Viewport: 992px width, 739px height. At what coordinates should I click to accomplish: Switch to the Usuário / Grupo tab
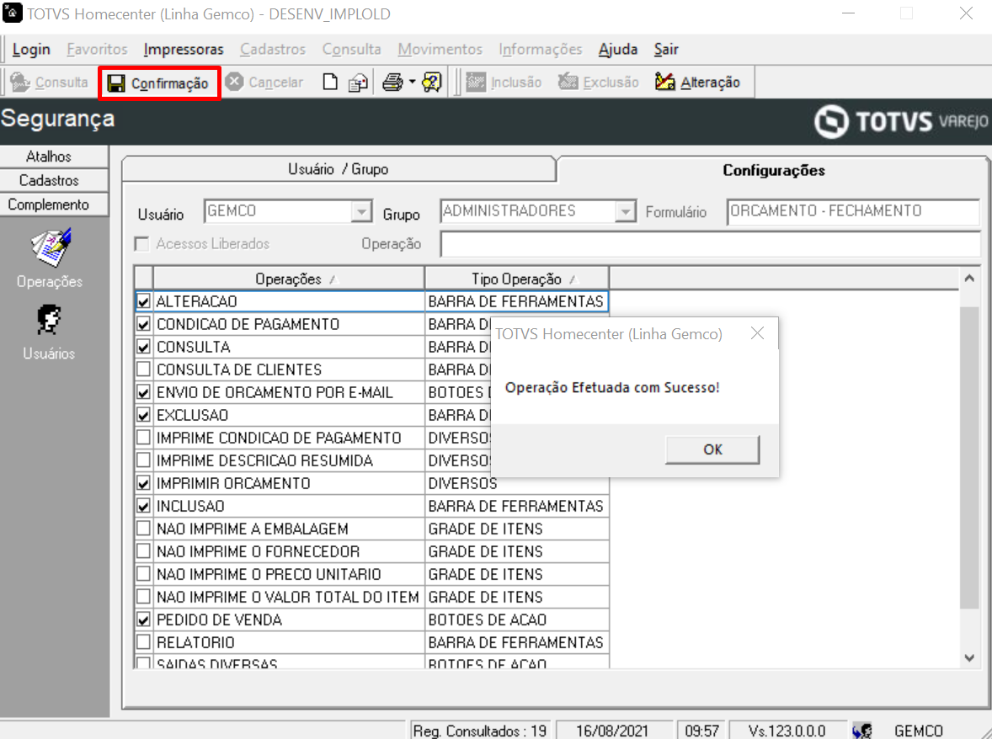(x=339, y=169)
